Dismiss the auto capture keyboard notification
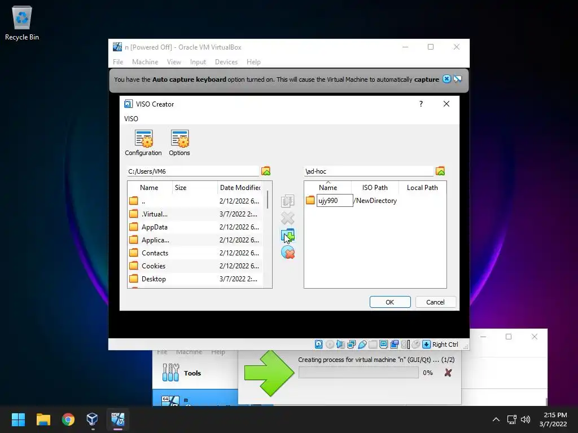The width and height of the screenshot is (578, 433). pos(446,79)
